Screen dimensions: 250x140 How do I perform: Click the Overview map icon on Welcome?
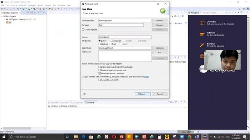pos(202,23)
